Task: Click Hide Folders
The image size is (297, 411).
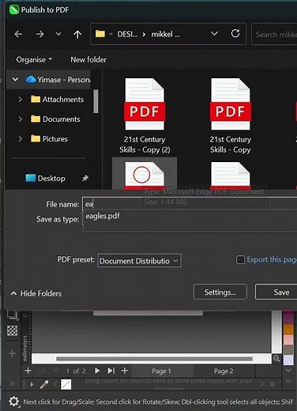Action: pyautogui.click(x=36, y=293)
